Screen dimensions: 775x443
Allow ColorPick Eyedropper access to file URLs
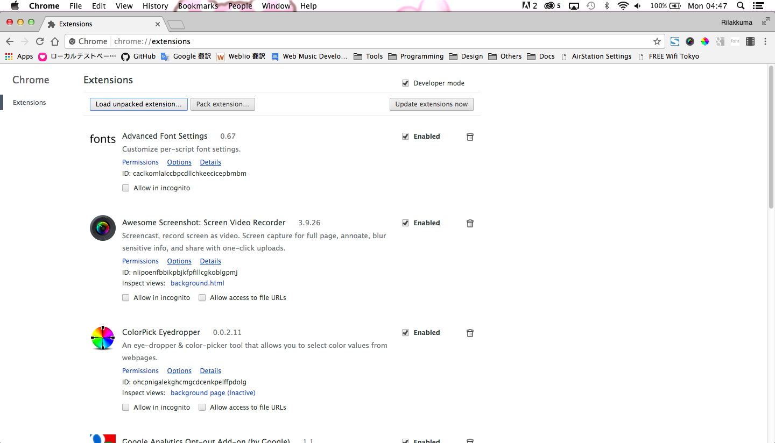202,408
